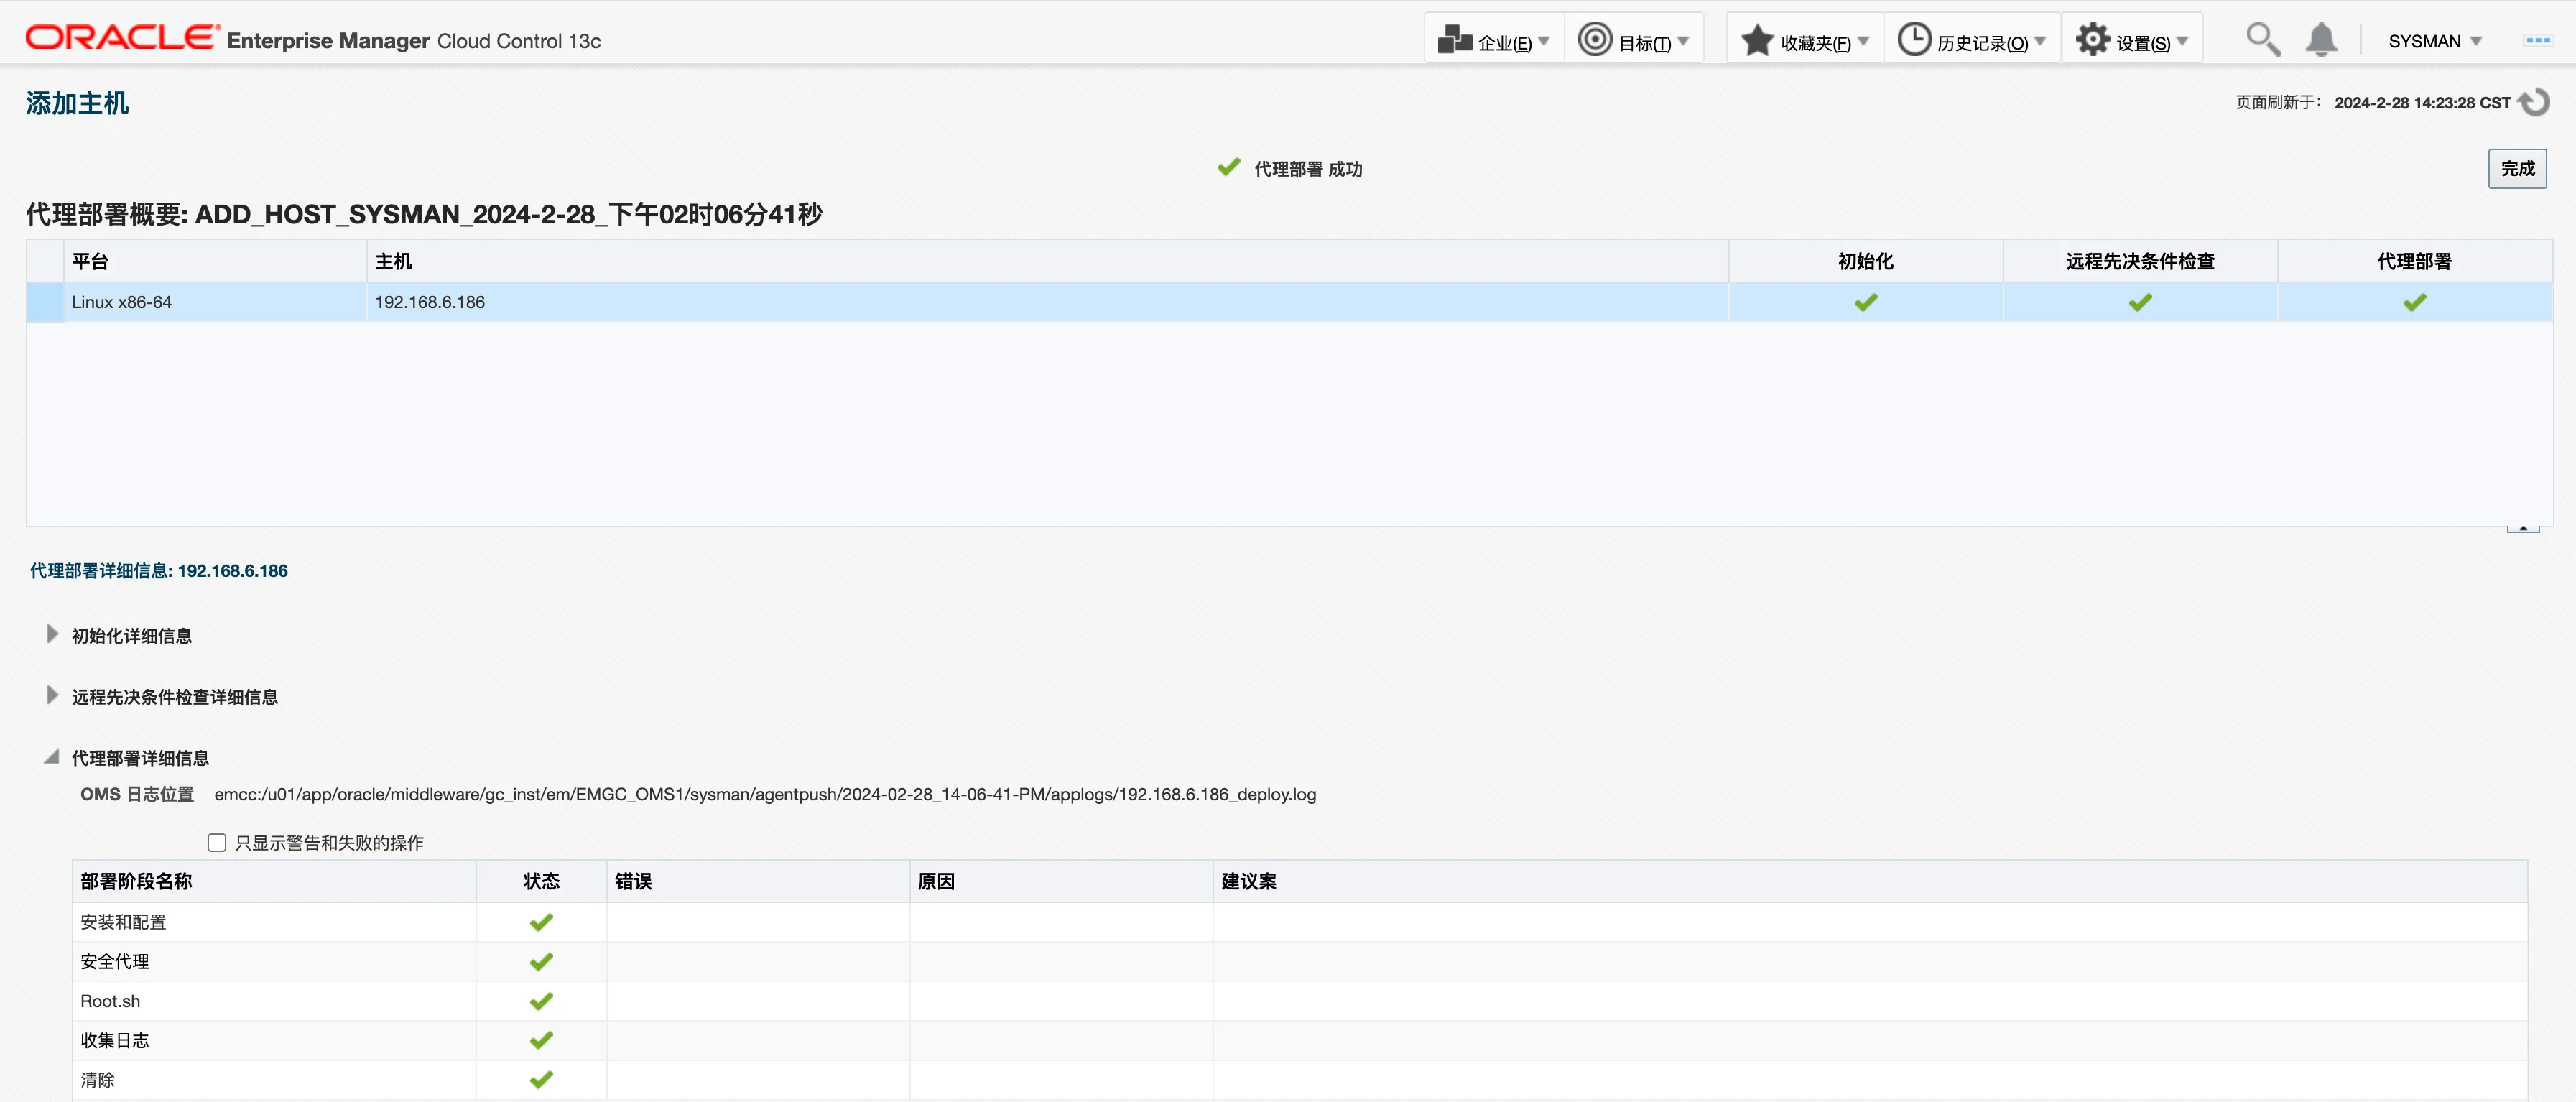Open the notifications bell icon

(x=2321, y=40)
